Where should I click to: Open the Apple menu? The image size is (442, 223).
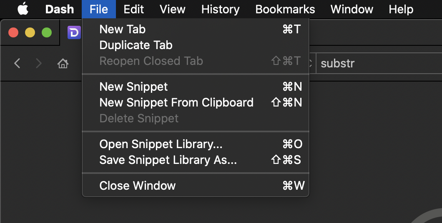point(22,9)
